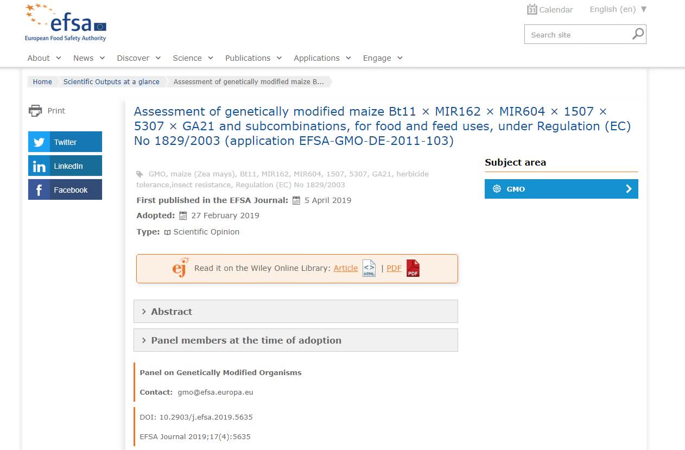The image size is (685, 450).
Task: Open the English language dropdown
Action: pos(618,9)
